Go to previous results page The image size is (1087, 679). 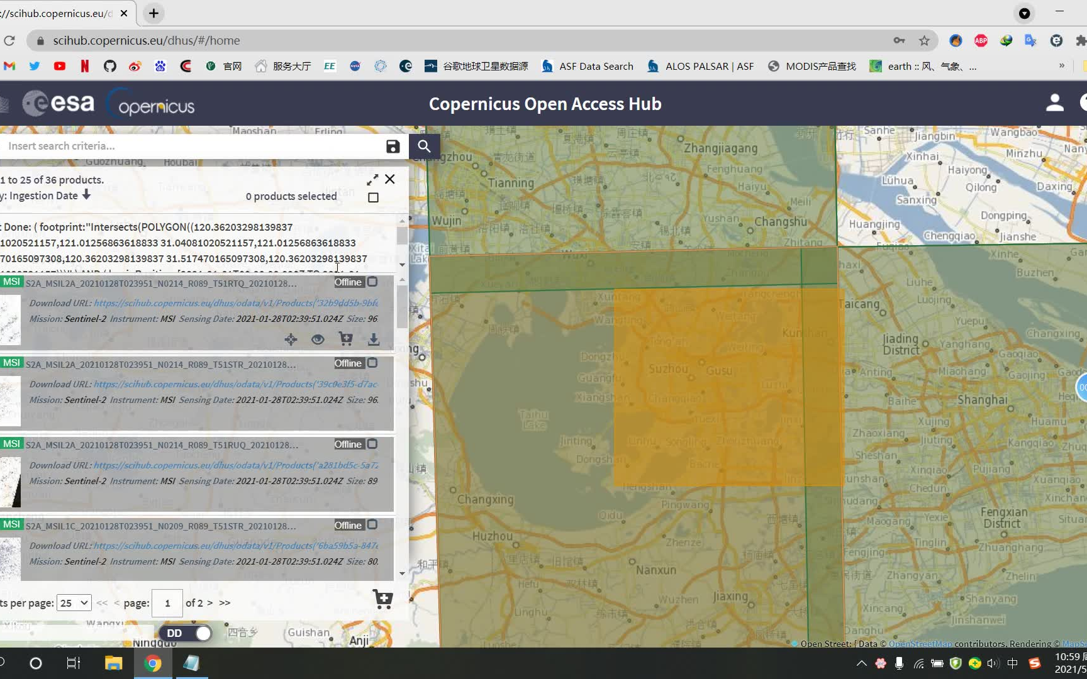[x=116, y=603]
